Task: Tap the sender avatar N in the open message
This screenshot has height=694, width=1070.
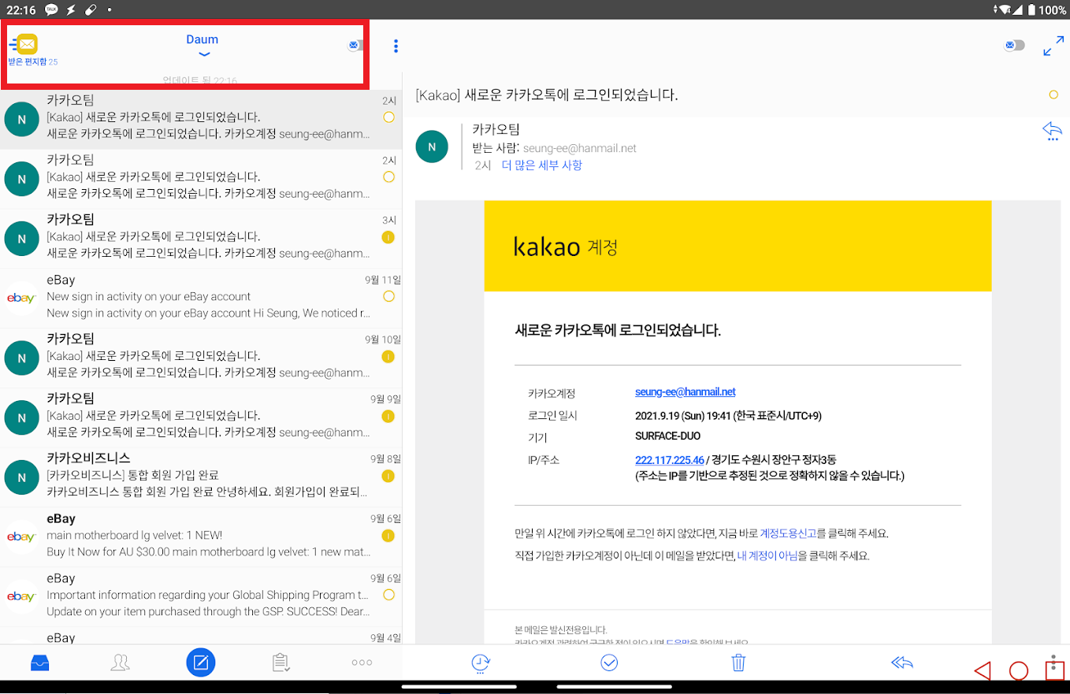Action: point(432,147)
